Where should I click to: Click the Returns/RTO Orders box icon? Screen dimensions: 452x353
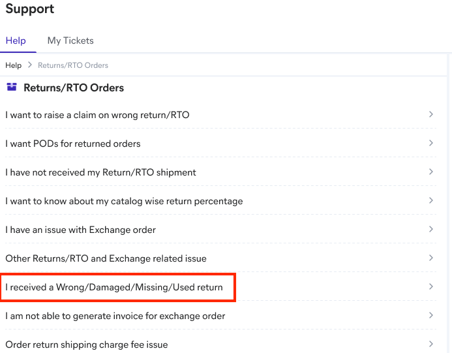click(x=12, y=87)
